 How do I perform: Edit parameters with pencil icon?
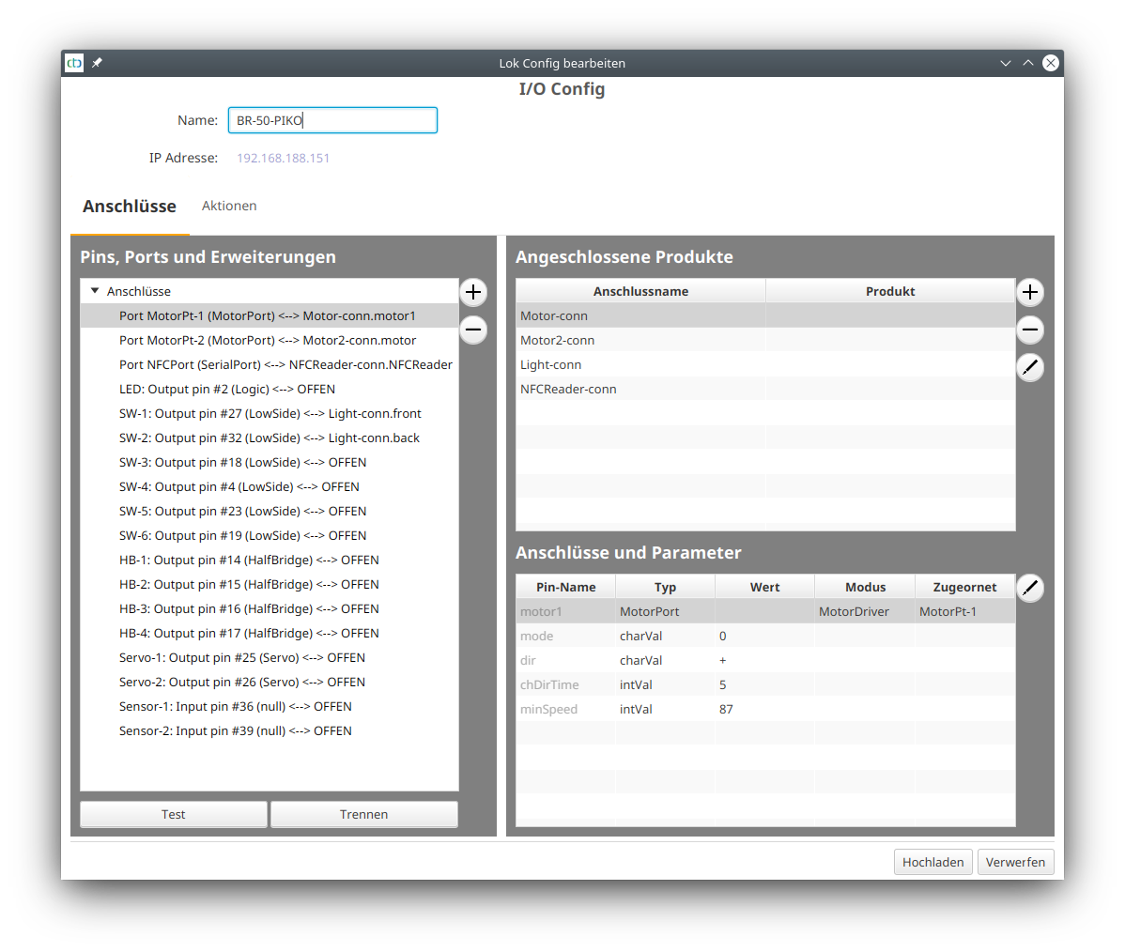click(1030, 588)
